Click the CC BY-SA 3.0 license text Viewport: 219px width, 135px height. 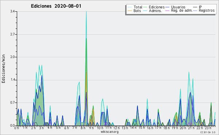[208, 132]
